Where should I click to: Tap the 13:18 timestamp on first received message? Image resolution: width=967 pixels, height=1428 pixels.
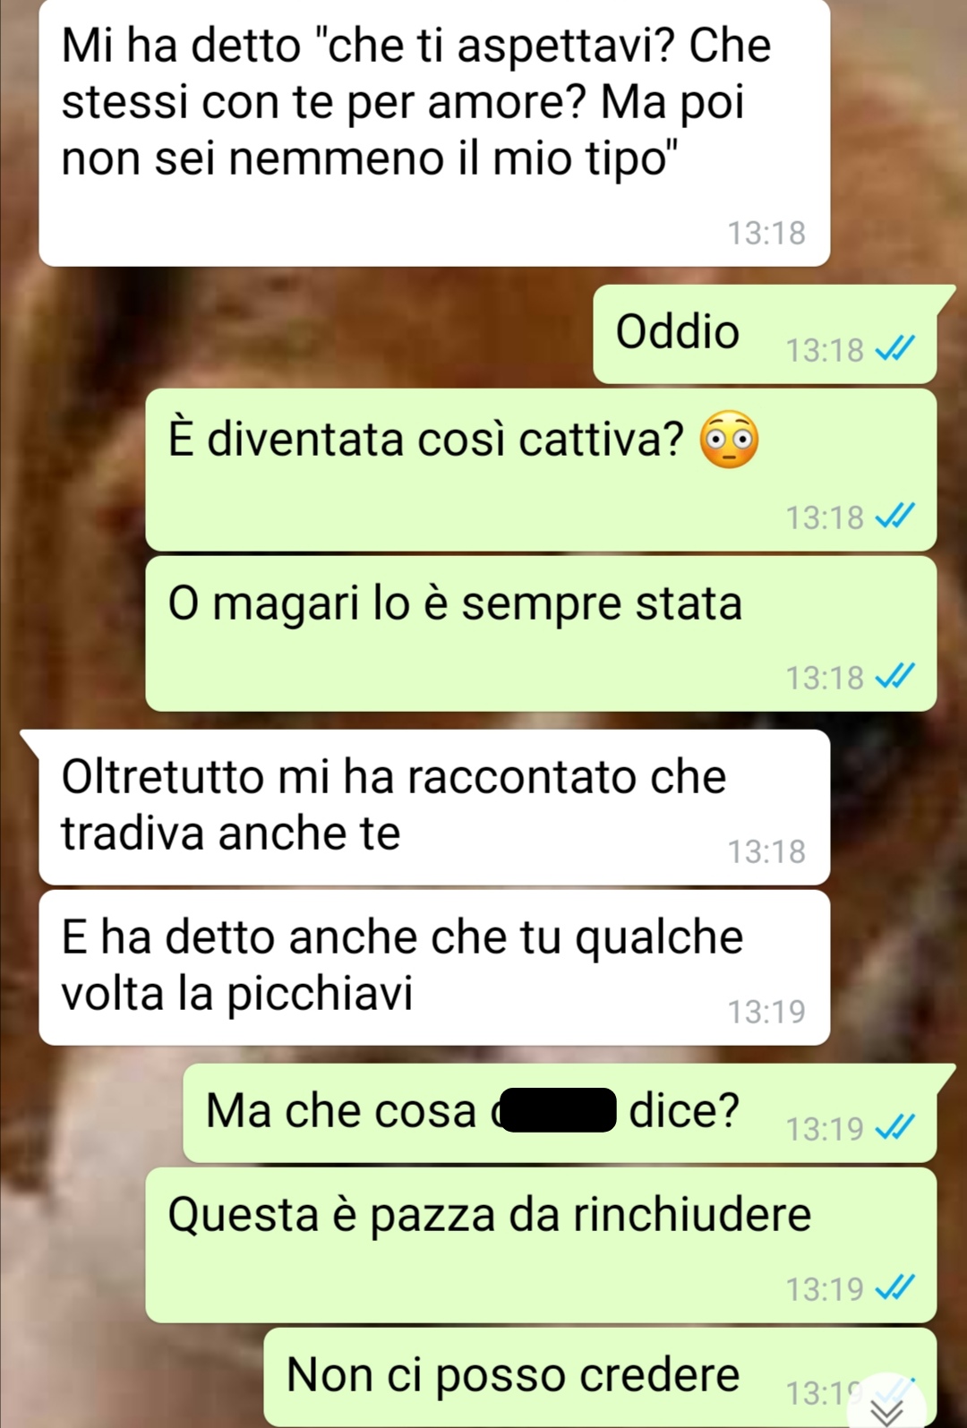pos(766,233)
